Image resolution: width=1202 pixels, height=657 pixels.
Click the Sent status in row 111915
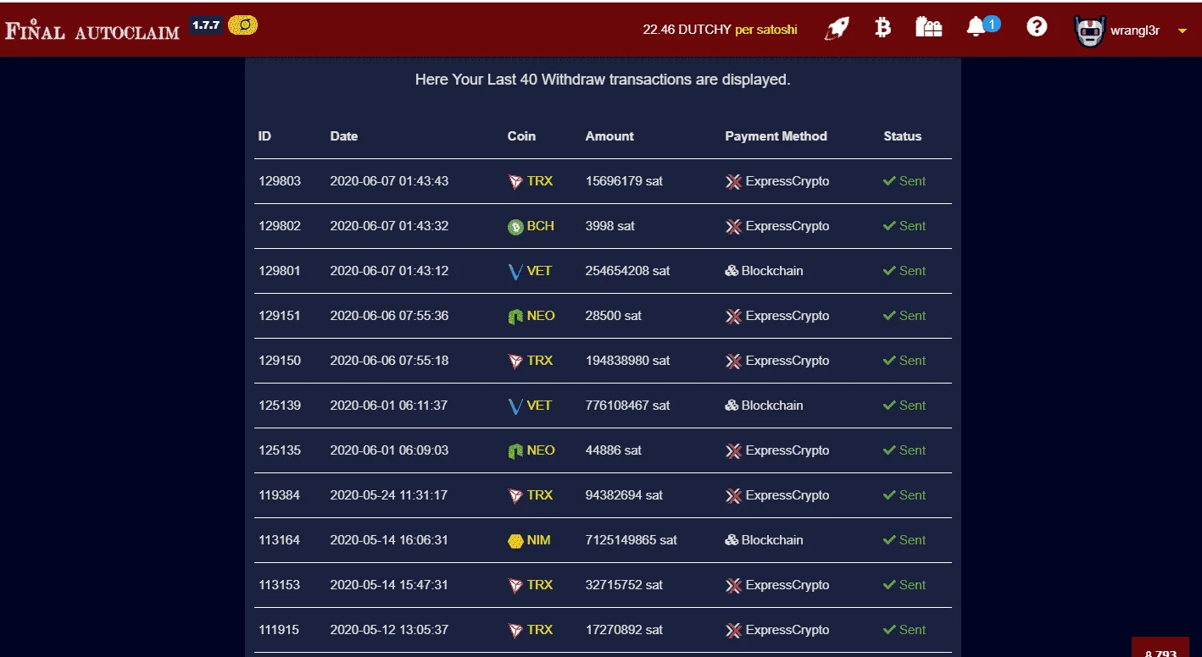(904, 630)
